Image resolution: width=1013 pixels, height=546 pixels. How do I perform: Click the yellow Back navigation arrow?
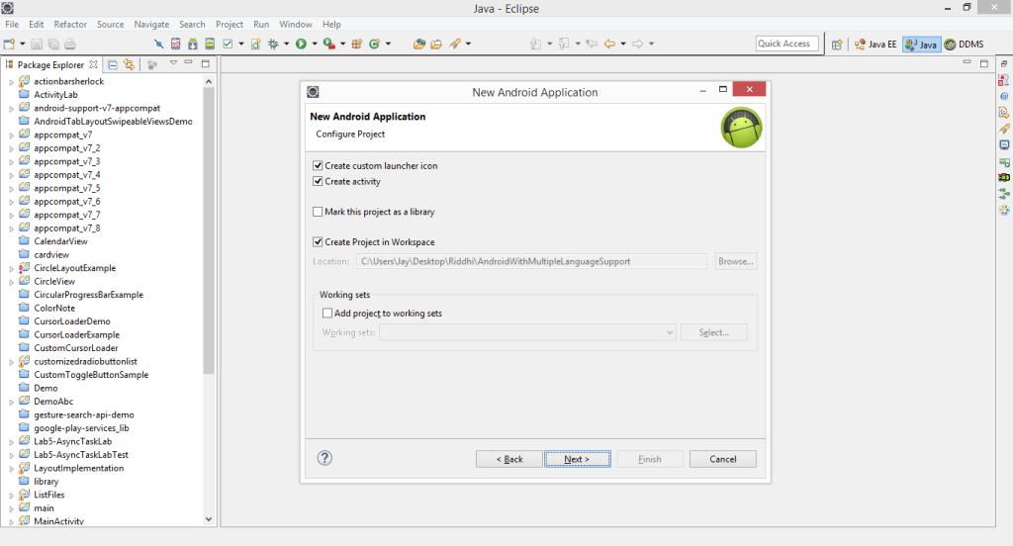(x=609, y=44)
